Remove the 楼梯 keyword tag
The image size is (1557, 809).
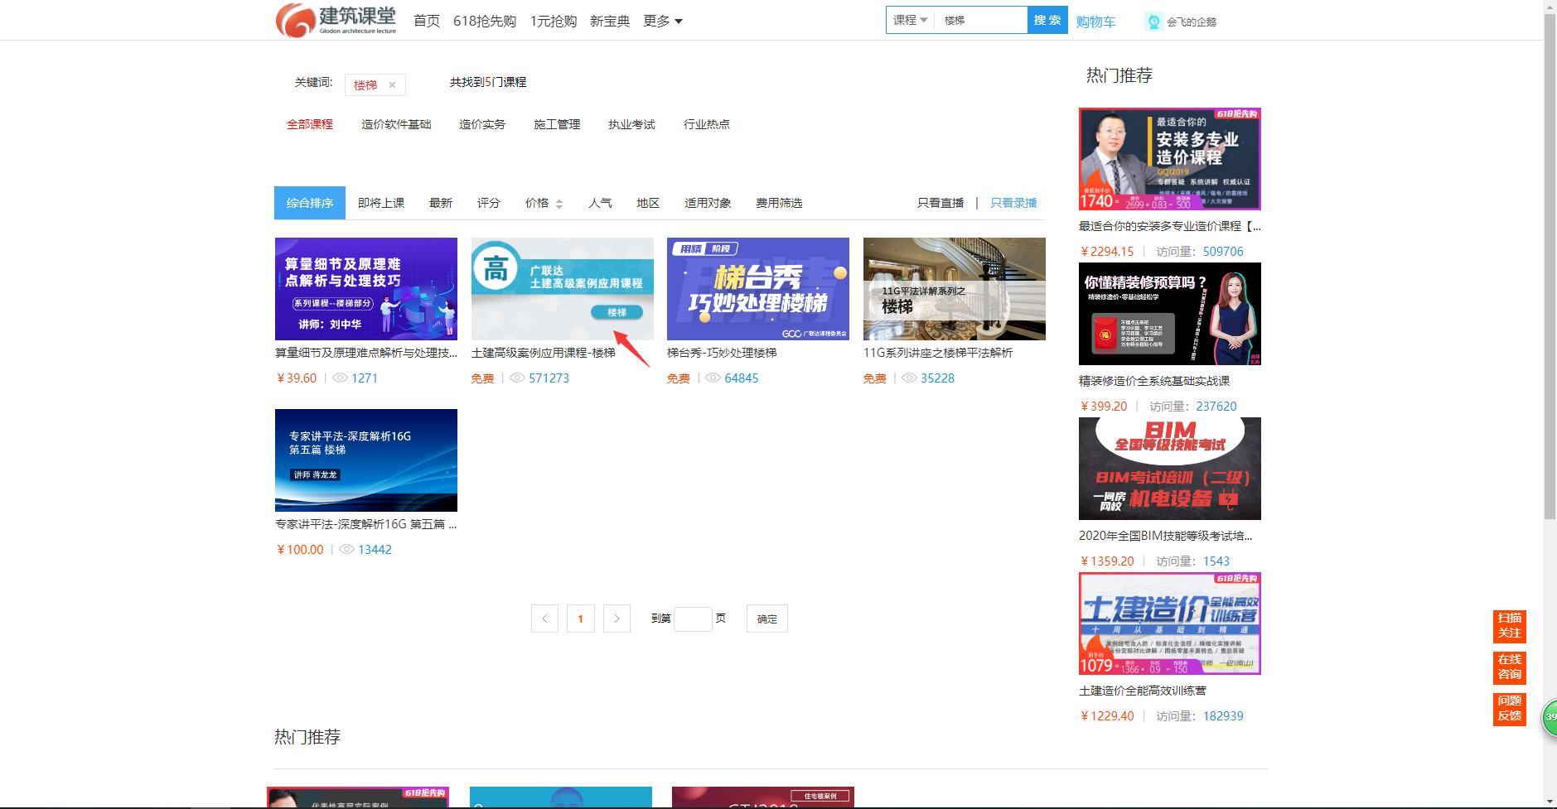392,85
